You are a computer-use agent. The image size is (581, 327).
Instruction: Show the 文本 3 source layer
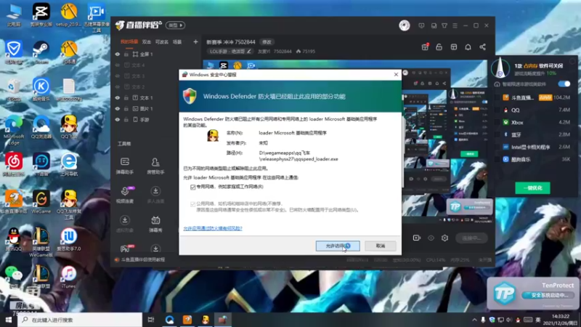click(x=118, y=76)
